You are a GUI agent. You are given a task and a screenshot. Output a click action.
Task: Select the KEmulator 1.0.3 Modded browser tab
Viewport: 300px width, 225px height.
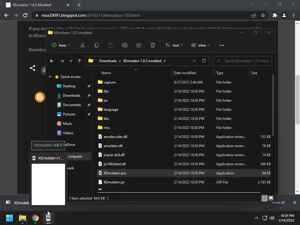(x=38, y=5)
